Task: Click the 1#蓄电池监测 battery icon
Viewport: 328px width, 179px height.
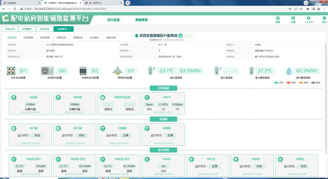Action: click(x=102, y=97)
